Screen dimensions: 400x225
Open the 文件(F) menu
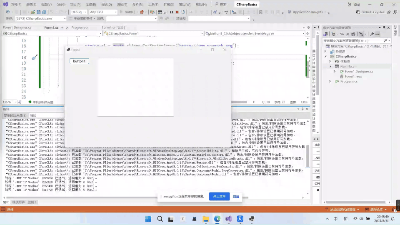pyautogui.click(x=16, y=5)
